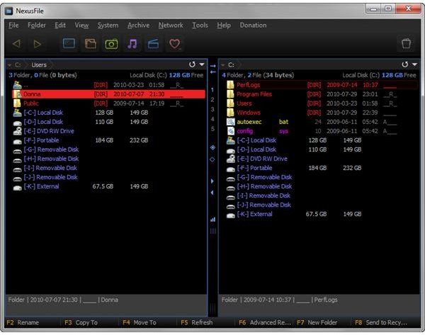Viewport: 425px width, 335px height.
Task: Open the desktop/monitor favorite folder icon
Action: pos(69,43)
